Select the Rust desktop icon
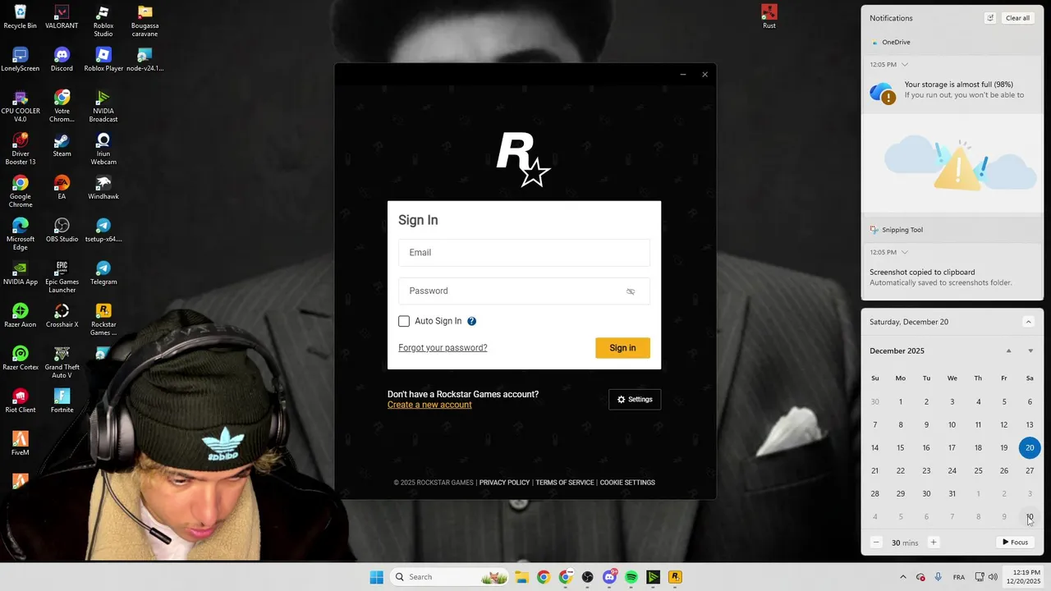This screenshot has height=591, width=1051. pyautogui.click(x=769, y=17)
